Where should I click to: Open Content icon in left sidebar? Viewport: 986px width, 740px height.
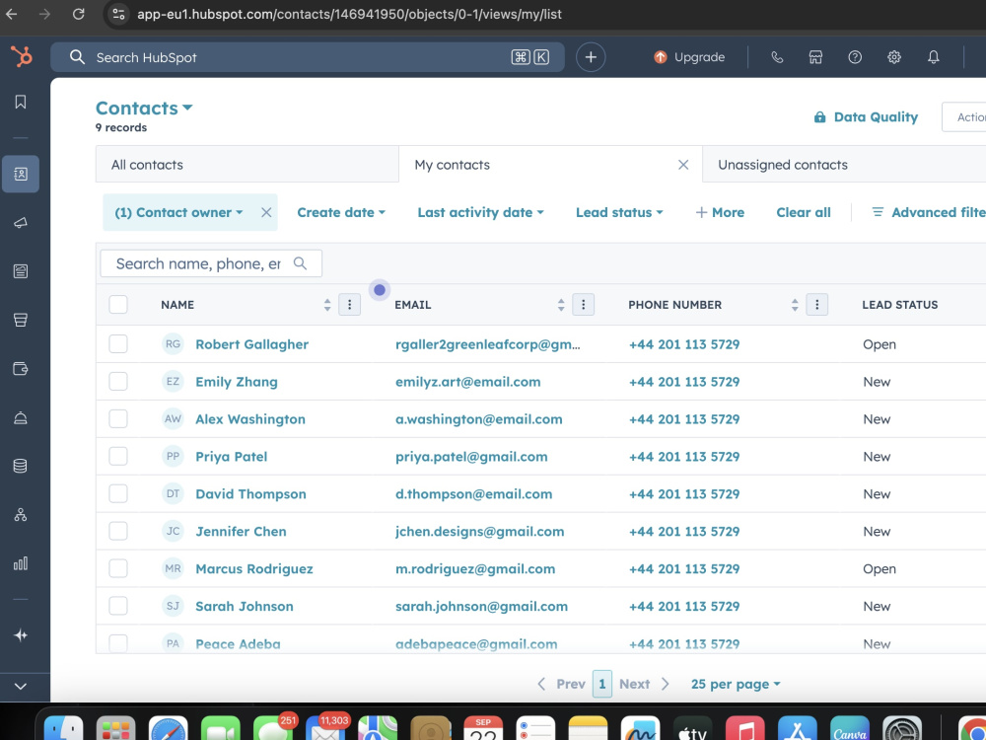(x=21, y=271)
